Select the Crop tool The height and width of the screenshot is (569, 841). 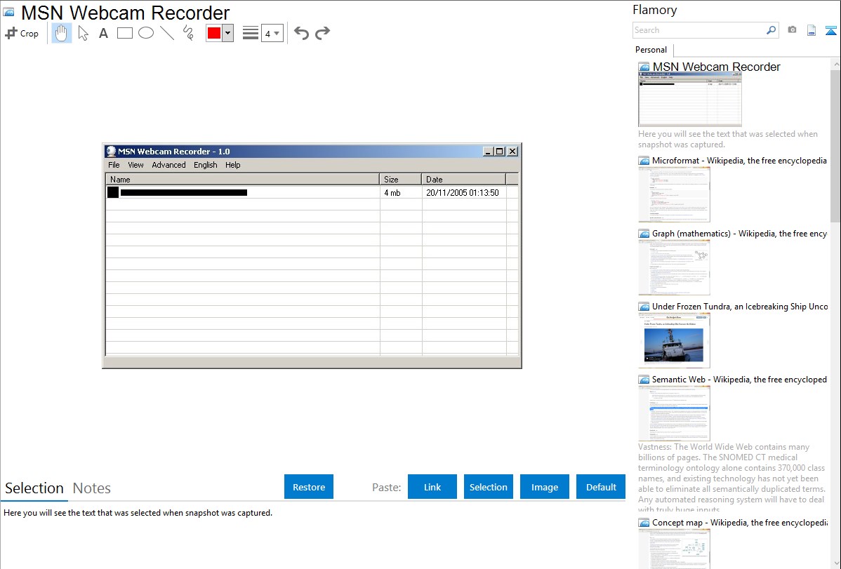coord(22,33)
